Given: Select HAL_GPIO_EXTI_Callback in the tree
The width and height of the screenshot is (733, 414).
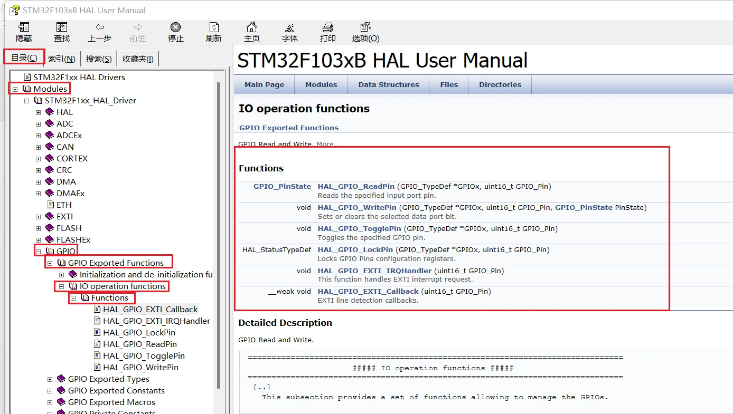Looking at the screenshot, I should [151, 309].
